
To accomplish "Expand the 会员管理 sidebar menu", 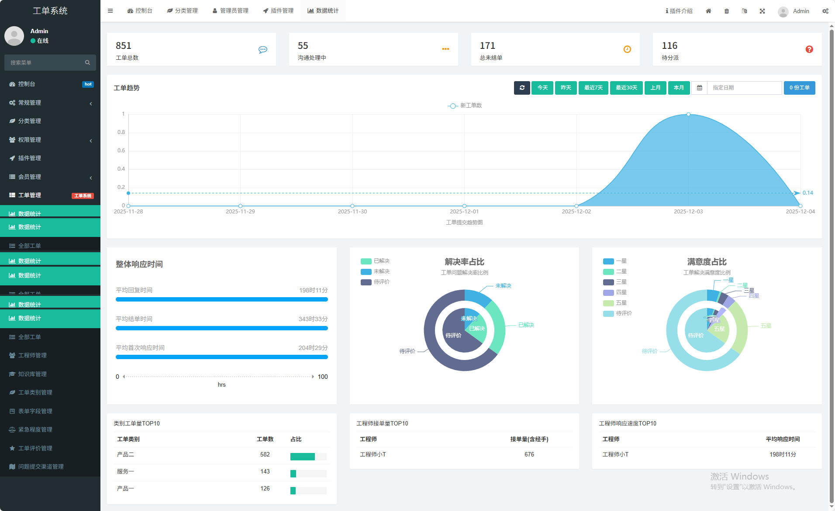I will pyautogui.click(x=50, y=177).
